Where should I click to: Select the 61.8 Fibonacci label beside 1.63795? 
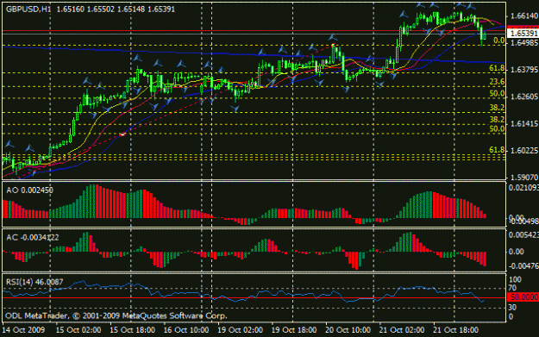click(497, 68)
